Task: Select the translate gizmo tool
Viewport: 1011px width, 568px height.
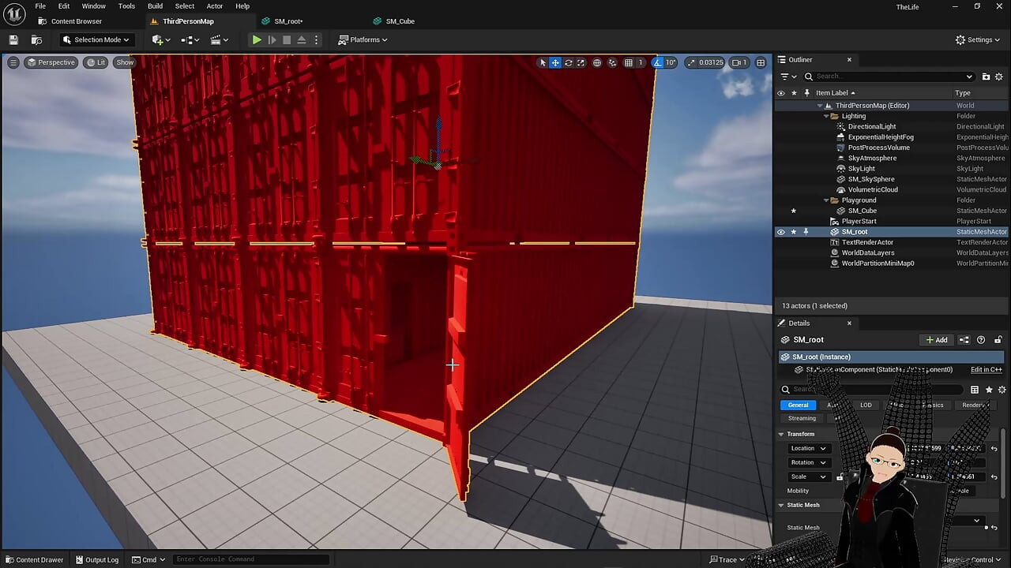Action: [x=555, y=62]
